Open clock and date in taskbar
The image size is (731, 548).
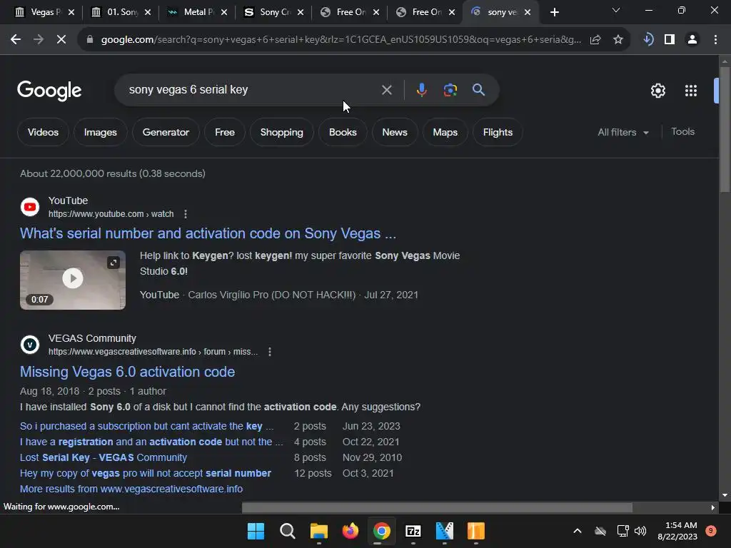tap(677, 531)
